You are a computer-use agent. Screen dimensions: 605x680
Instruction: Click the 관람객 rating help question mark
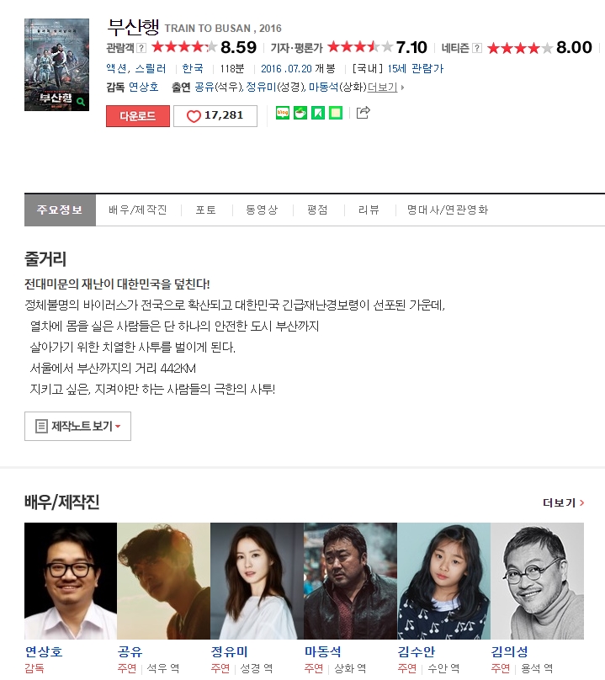(141, 48)
